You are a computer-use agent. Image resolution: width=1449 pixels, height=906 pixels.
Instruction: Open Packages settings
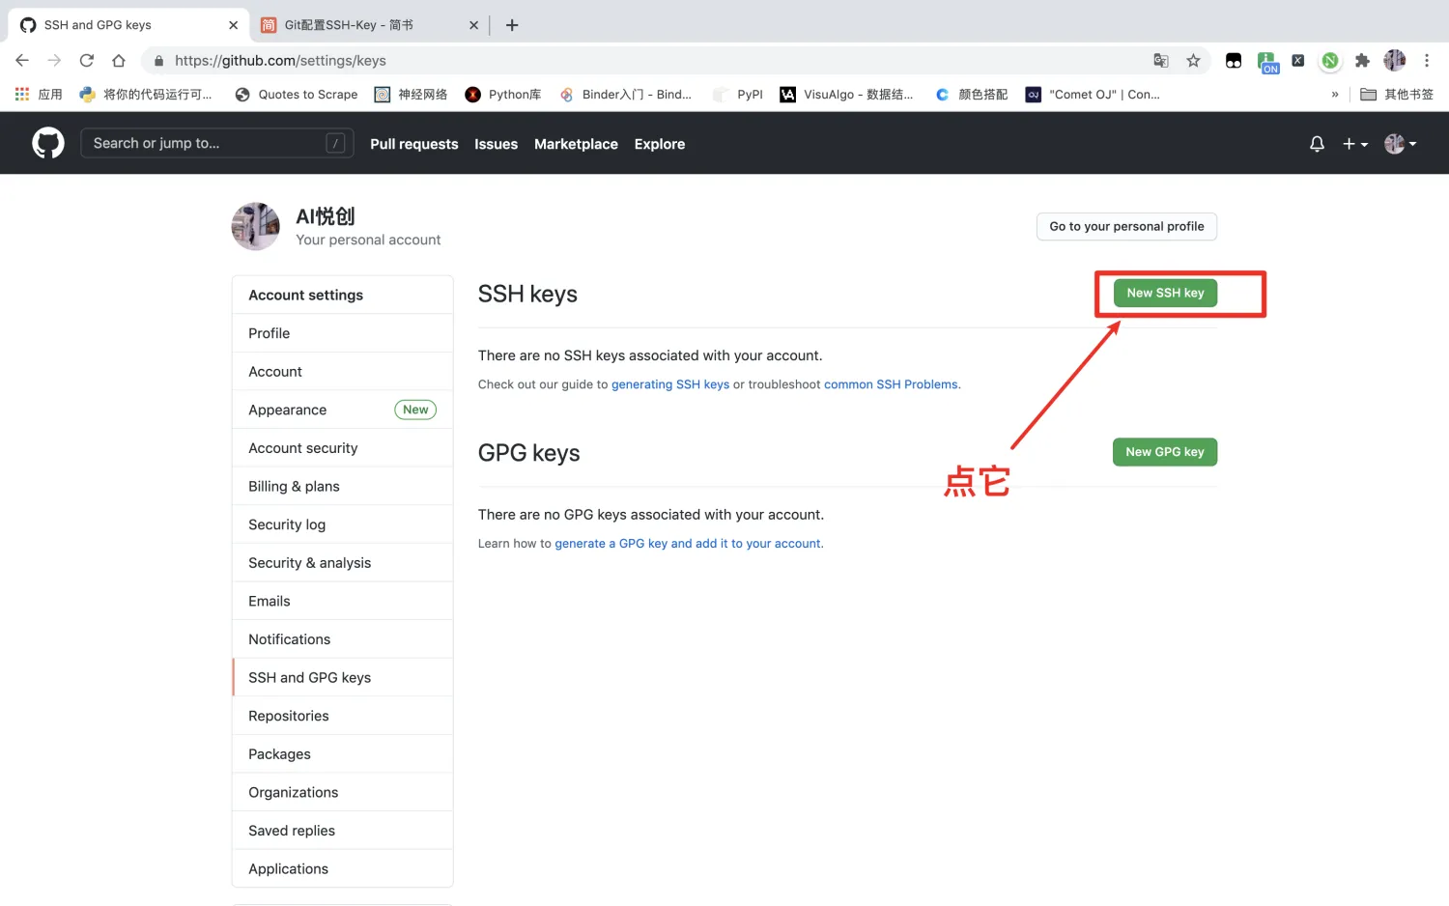click(343, 754)
